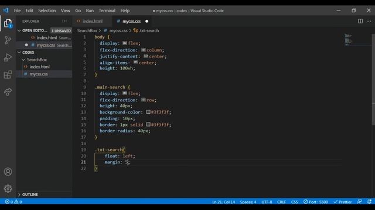Expand the Outline section

(19, 194)
